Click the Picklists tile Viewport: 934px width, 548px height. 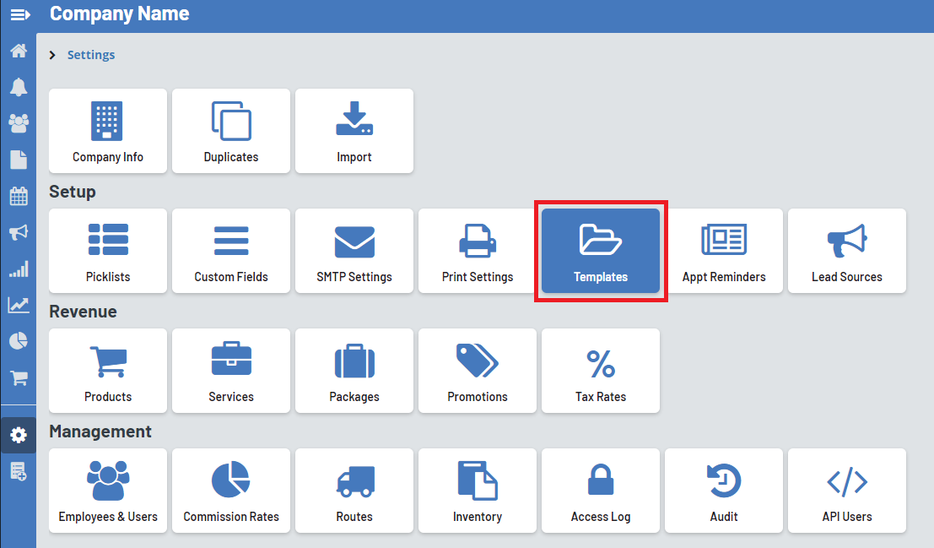pos(108,251)
